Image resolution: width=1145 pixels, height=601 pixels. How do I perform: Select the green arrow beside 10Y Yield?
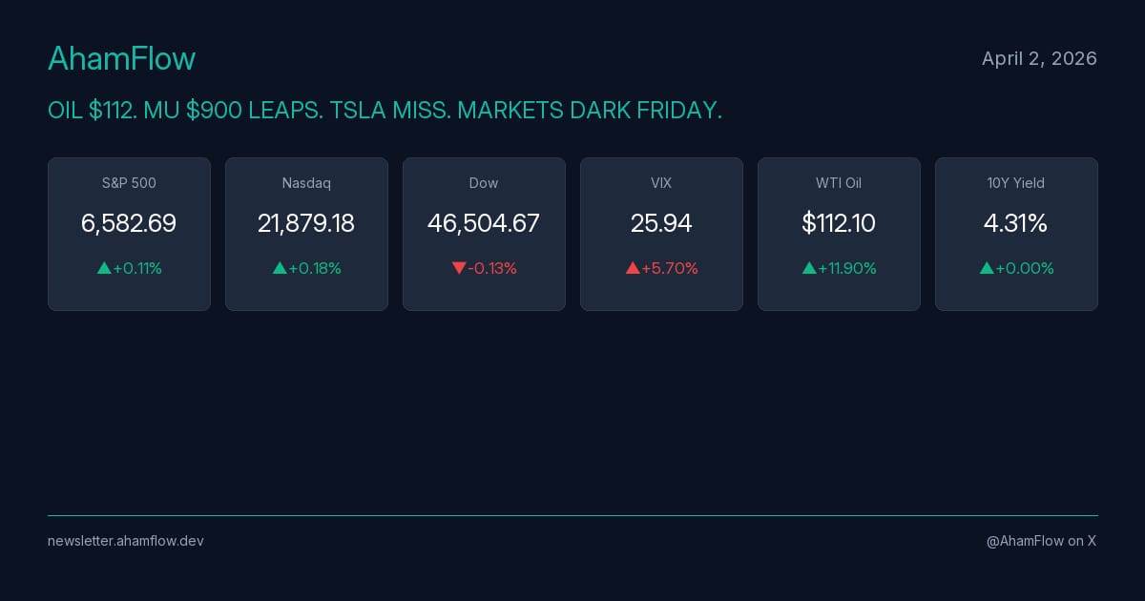pos(987,268)
